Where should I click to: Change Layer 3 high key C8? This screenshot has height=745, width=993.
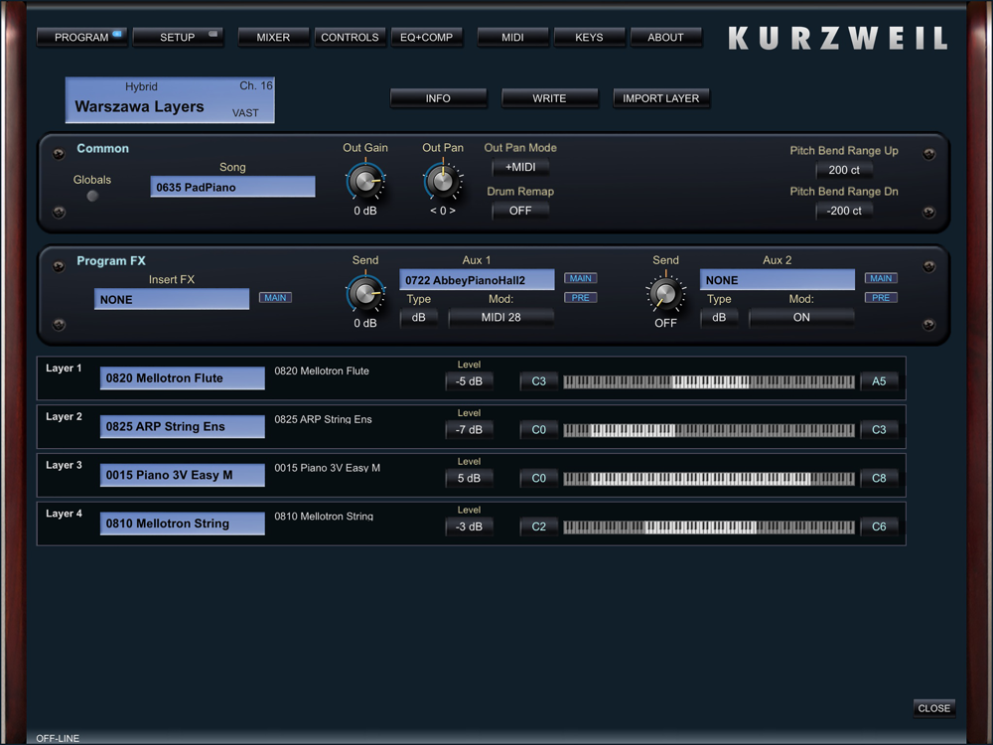point(879,479)
